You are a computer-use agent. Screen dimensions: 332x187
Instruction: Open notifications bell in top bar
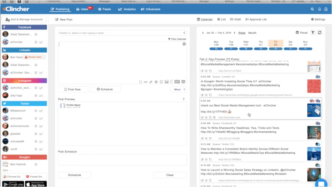pyautogui.click(x=319, y=9)
